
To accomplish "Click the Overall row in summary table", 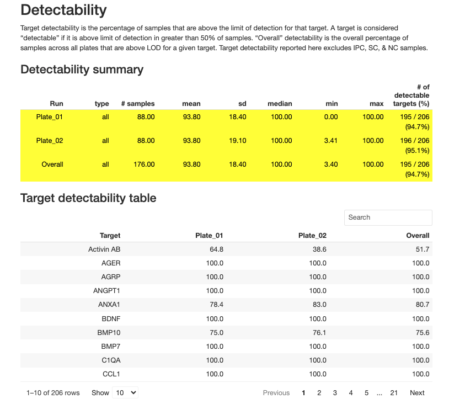I will pyautogui.click(x=52, y=164).
